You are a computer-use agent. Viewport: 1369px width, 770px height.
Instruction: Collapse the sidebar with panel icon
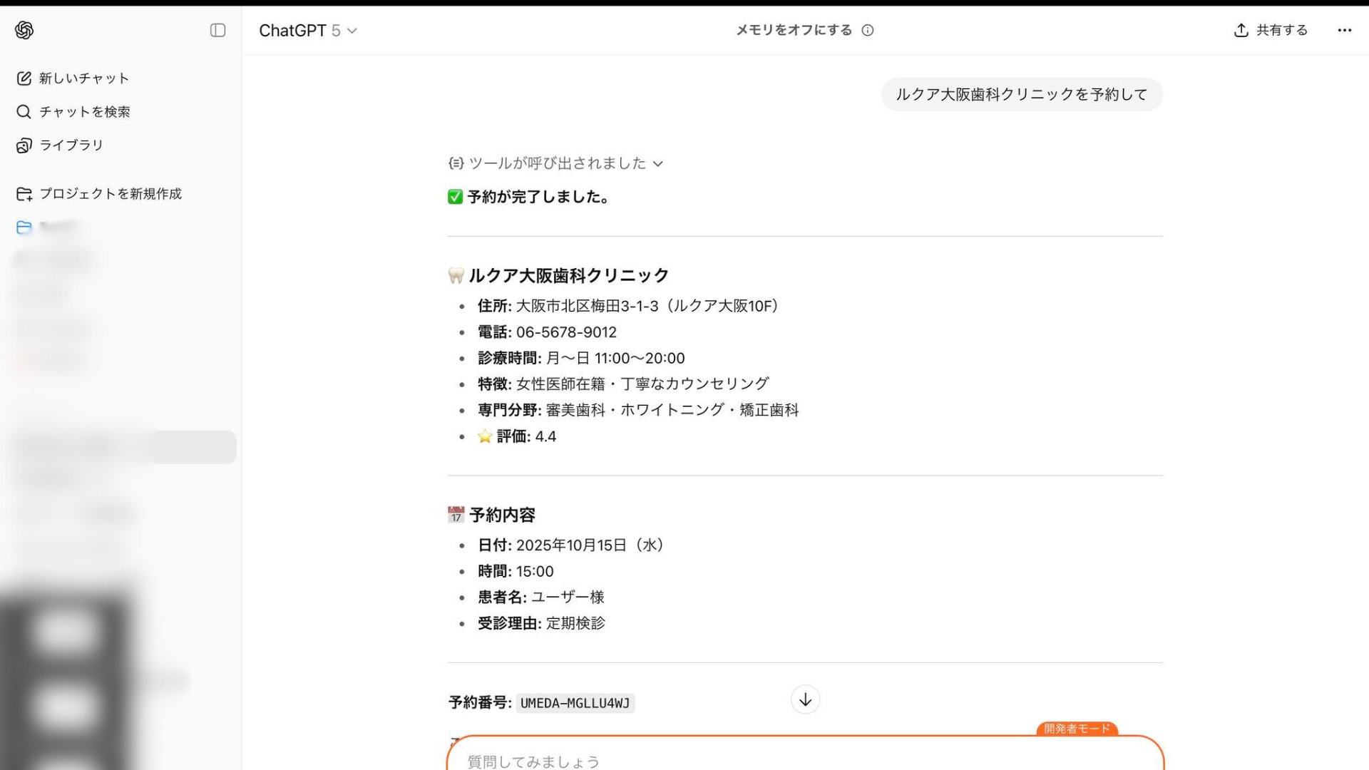217,30
